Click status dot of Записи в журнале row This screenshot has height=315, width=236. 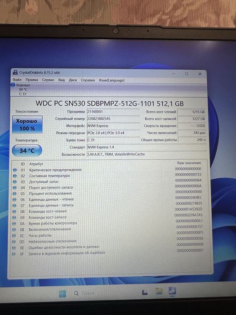tap(13, 254)
